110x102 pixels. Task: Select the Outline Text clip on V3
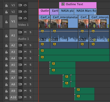pyautogui.click(x=78, y=5)
